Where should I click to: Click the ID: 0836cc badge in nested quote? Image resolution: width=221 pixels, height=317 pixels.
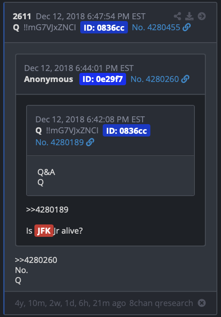(x=127, y=131)
